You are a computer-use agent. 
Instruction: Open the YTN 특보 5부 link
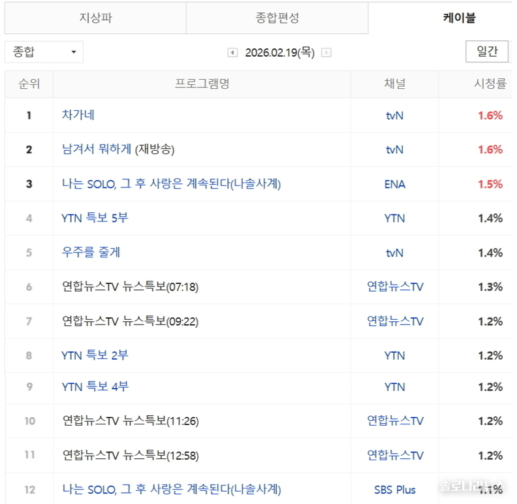(95, 218)
